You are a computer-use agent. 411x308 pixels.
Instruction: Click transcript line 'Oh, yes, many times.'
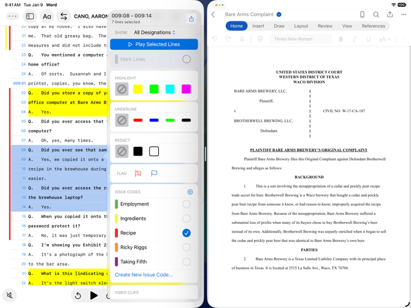click(67, 141)
